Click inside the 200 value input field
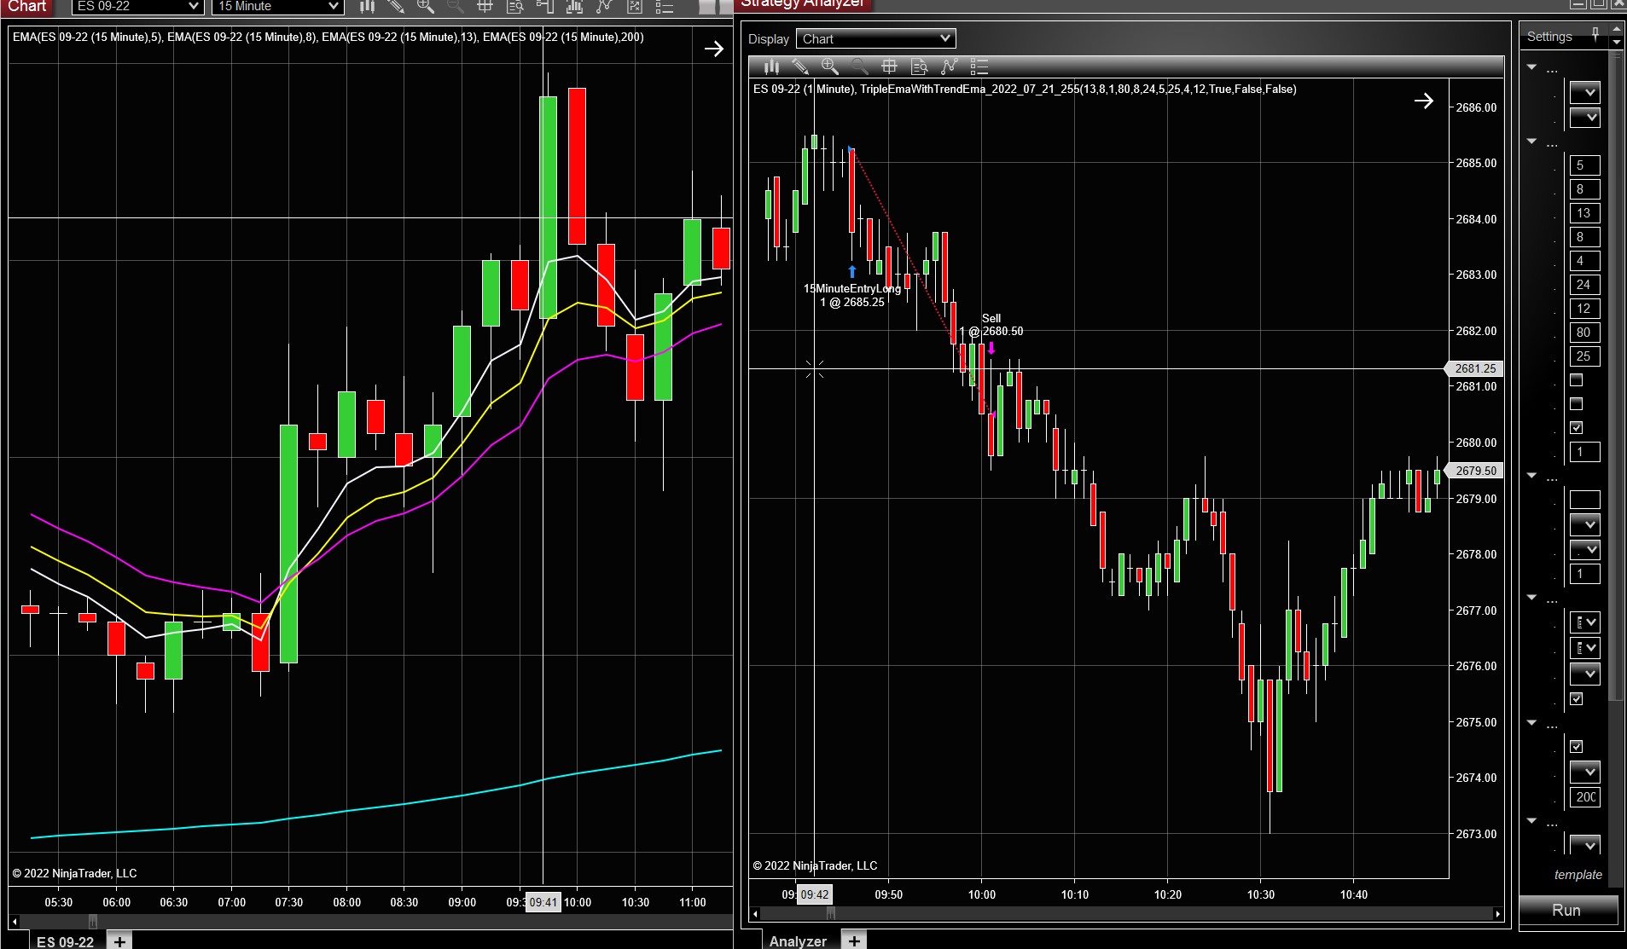Viewport: 1627px width, 949px height. [x=1584, y=797]
